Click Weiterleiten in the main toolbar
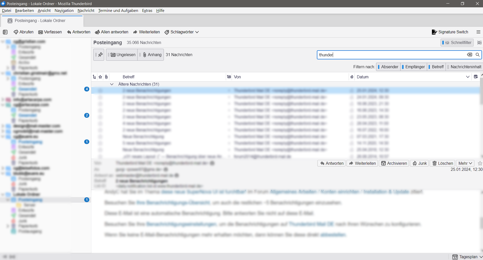Screen dimensions: 483x260 [x=147, y=32]
